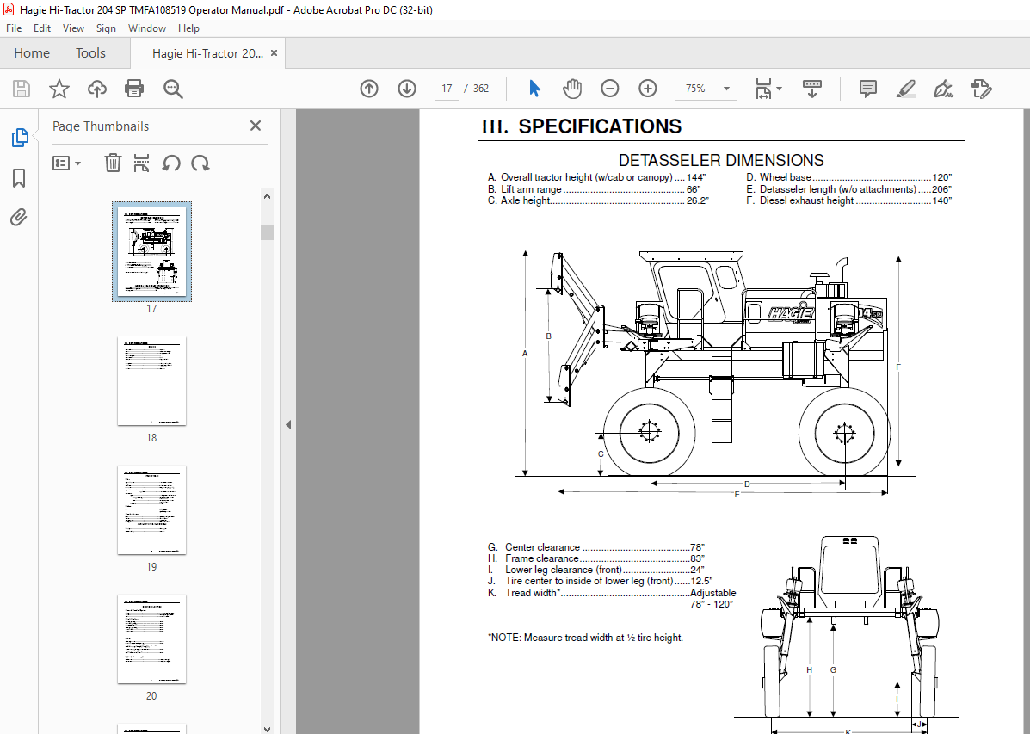Screen dimensions: 1030x734
Task: Select page 20 thumbnail
Action: point(151,638)
